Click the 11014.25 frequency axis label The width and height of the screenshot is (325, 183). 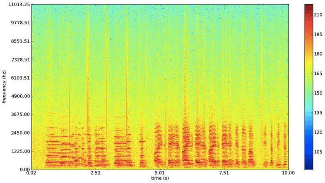point(19,5)
